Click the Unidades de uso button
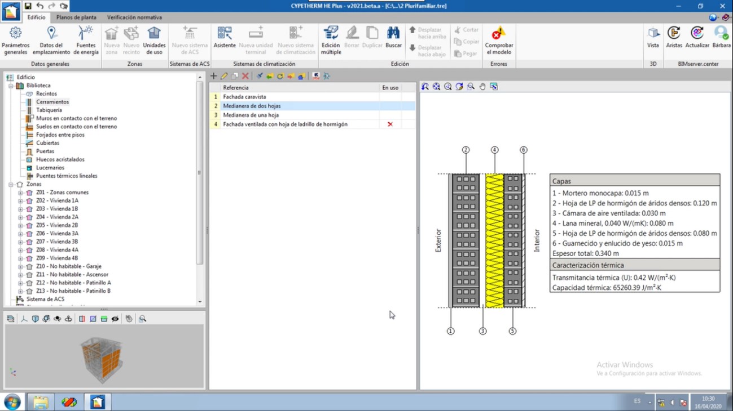The width and height of the screenshot is (733, 411). pos(154,41)
